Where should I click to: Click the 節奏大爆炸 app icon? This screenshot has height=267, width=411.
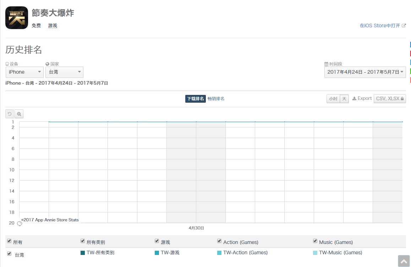(17, 18)
